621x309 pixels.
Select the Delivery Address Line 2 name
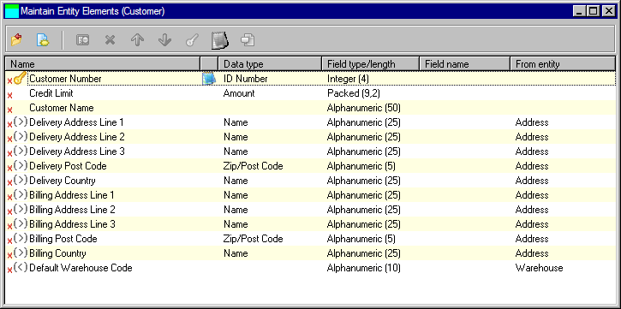point(77,137)
